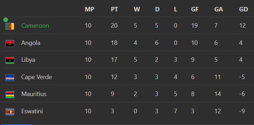Select the Libya team name
The image size is (254, 125).
tap(28, 60)
